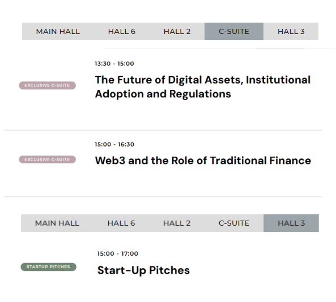This screenshot has height=302, width=336.
Task: Choose HALL 3 tab in upper tab bar
Action: [x=291, y=32]
